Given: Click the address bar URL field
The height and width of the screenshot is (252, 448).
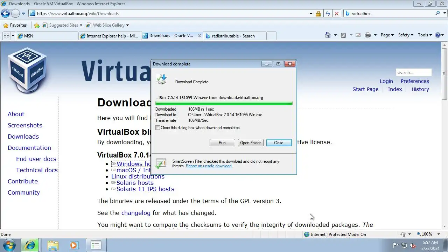Looking at the screenshot, I should (168, 14).
